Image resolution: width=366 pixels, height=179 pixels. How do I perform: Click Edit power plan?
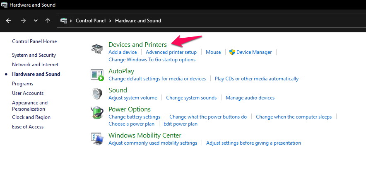coord(181,124)
